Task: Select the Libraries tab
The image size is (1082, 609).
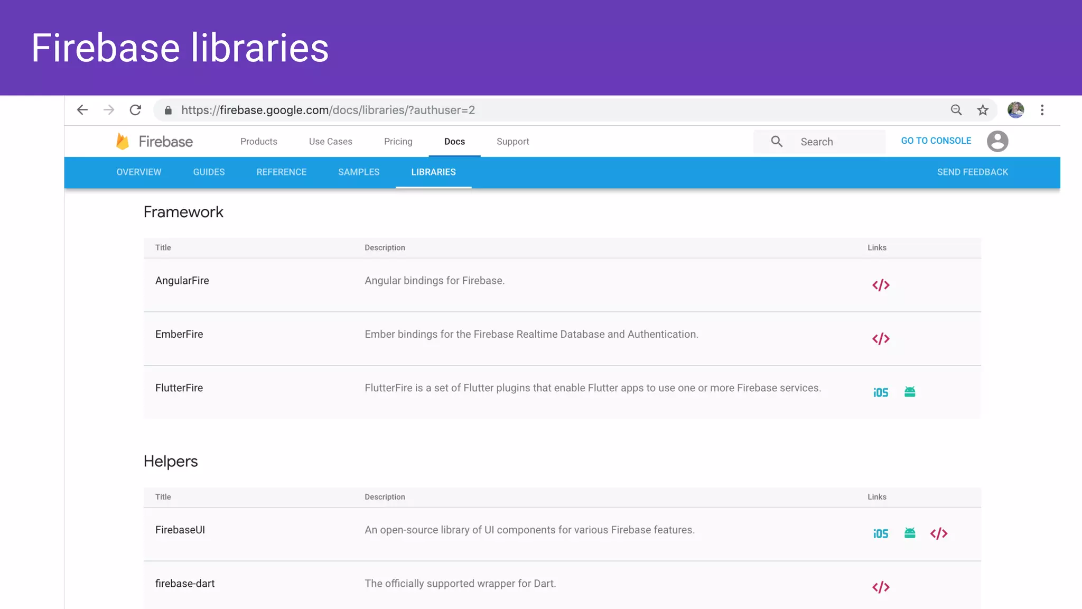Action: pyautogui.click(x=434, y=172)
